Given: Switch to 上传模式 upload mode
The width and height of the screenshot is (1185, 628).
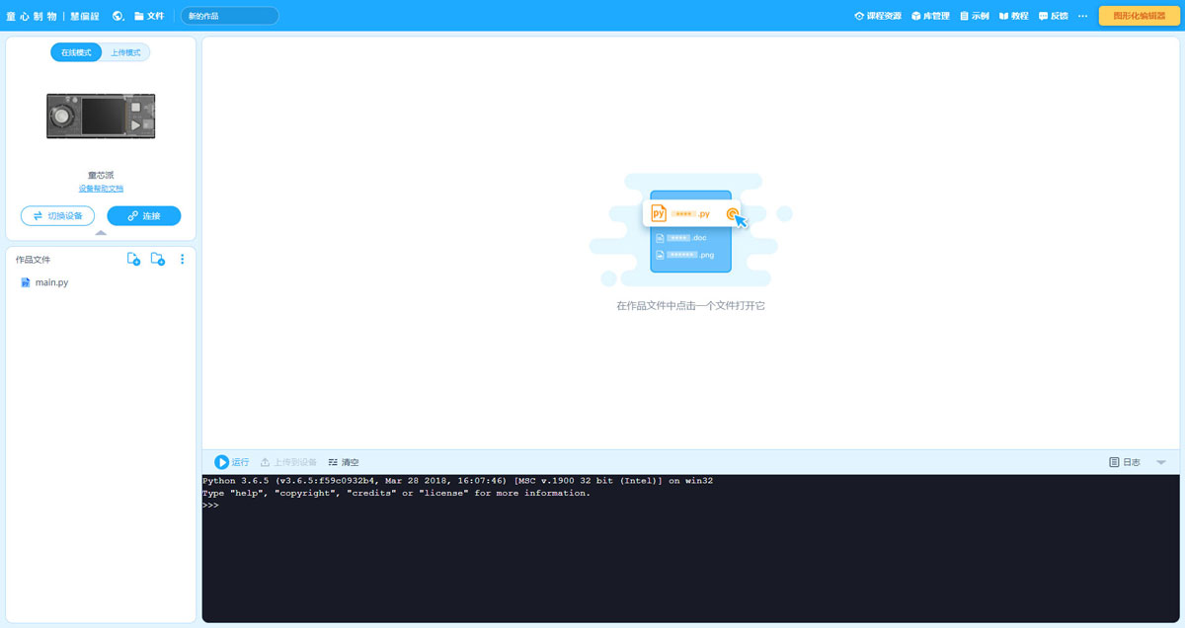Looking at the screenshot, I should click(x=122, y=51).
